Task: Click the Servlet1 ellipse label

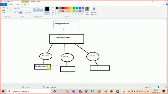Action: 45,55
